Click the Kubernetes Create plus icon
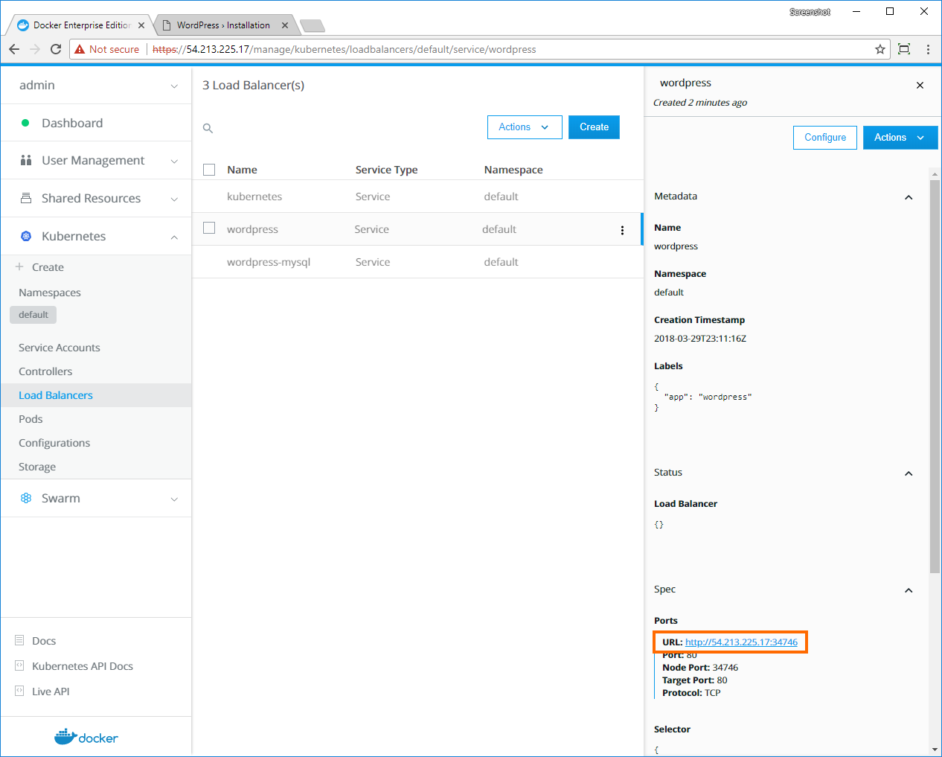 click(x=20, y=266)
